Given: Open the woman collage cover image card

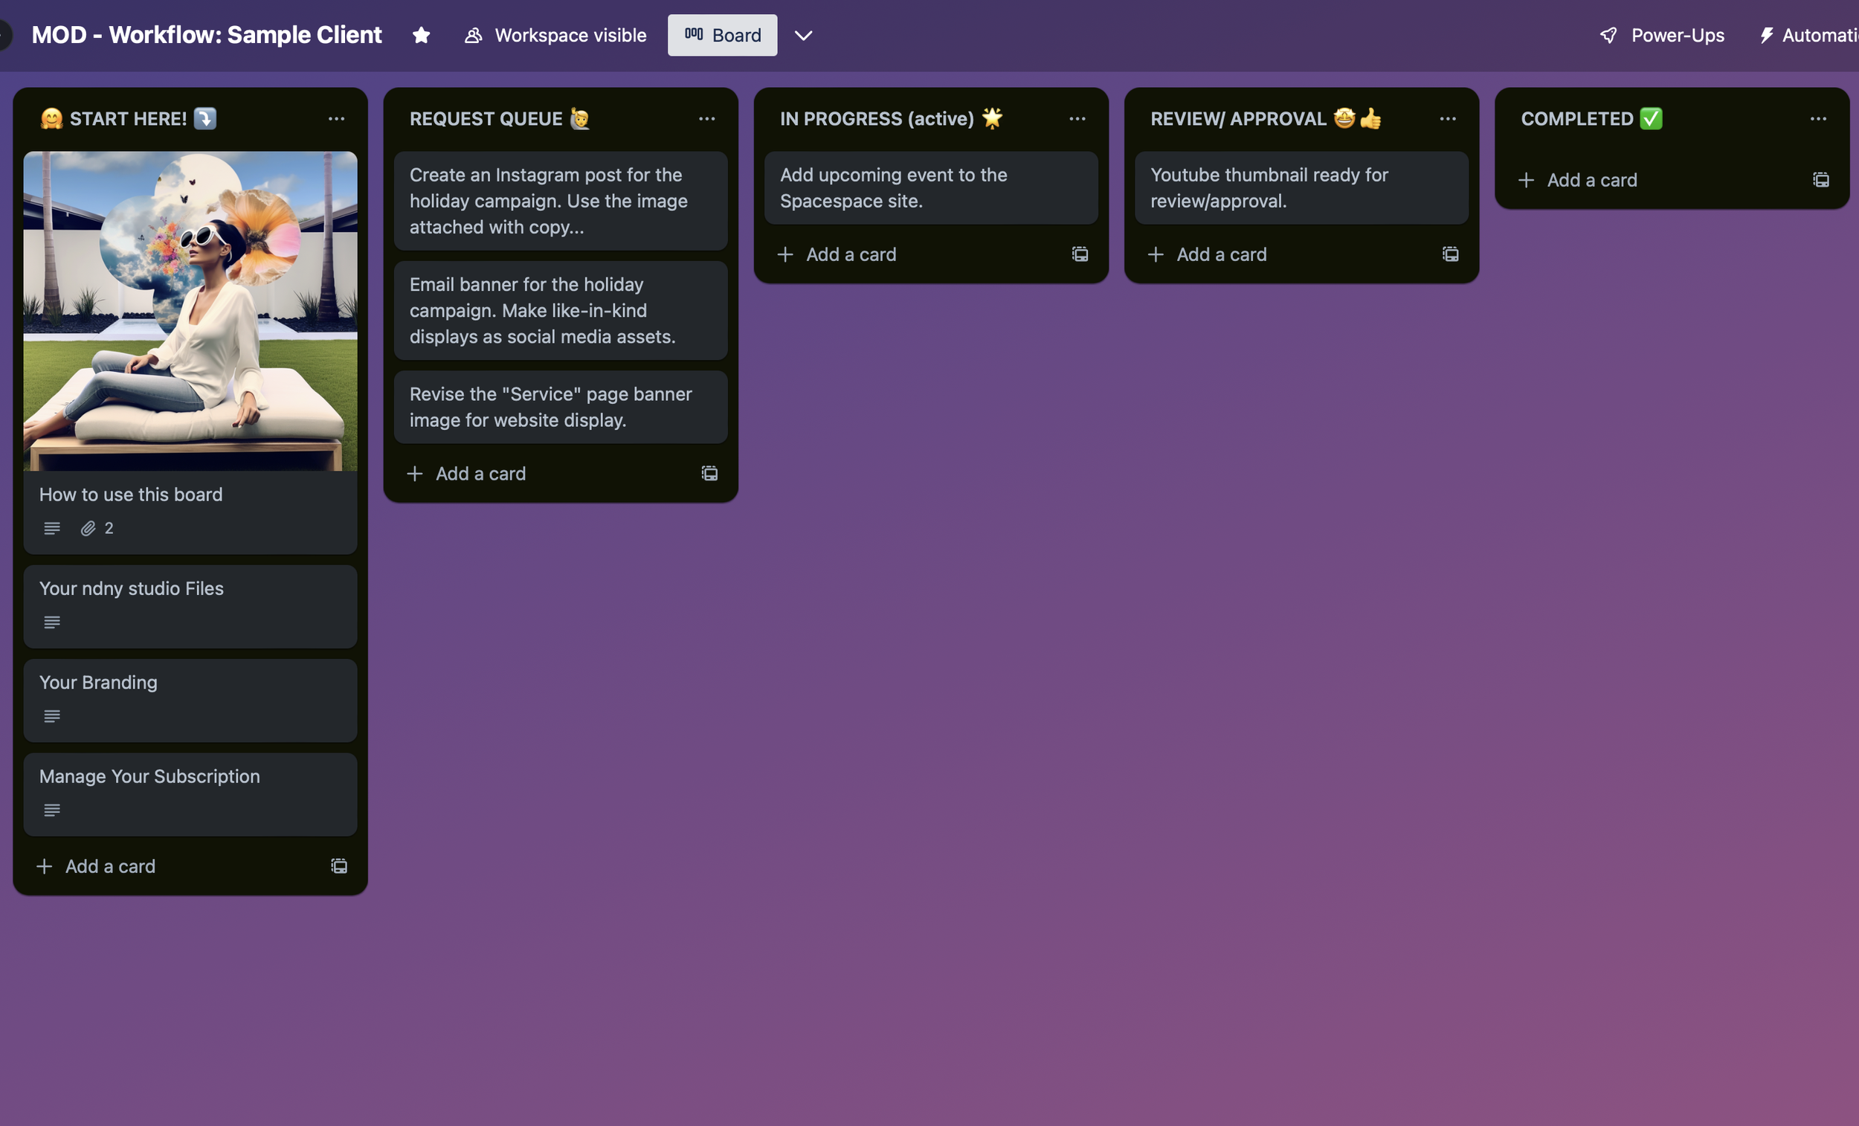Looking at the screenshot, I should [190, 311].
